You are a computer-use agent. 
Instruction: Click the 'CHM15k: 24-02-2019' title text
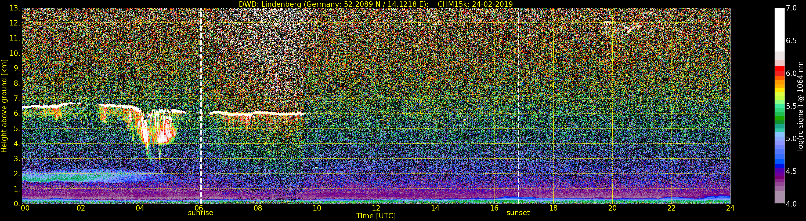click(x=475, y=4)
